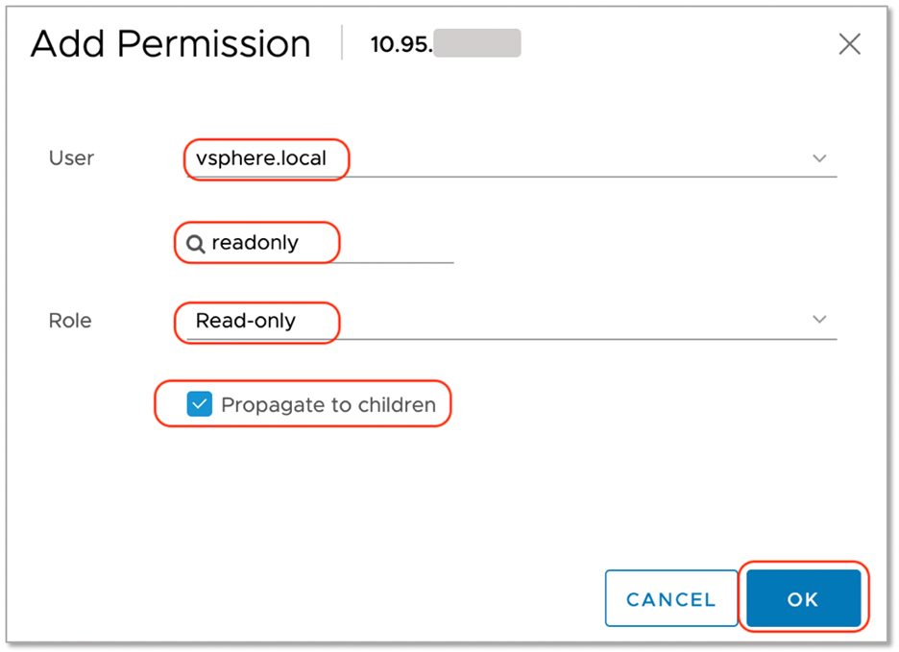Viewport: 899px width, 652px height.
Task: Open the vsphere.local domain selector
Action: (x=261, y=158)
